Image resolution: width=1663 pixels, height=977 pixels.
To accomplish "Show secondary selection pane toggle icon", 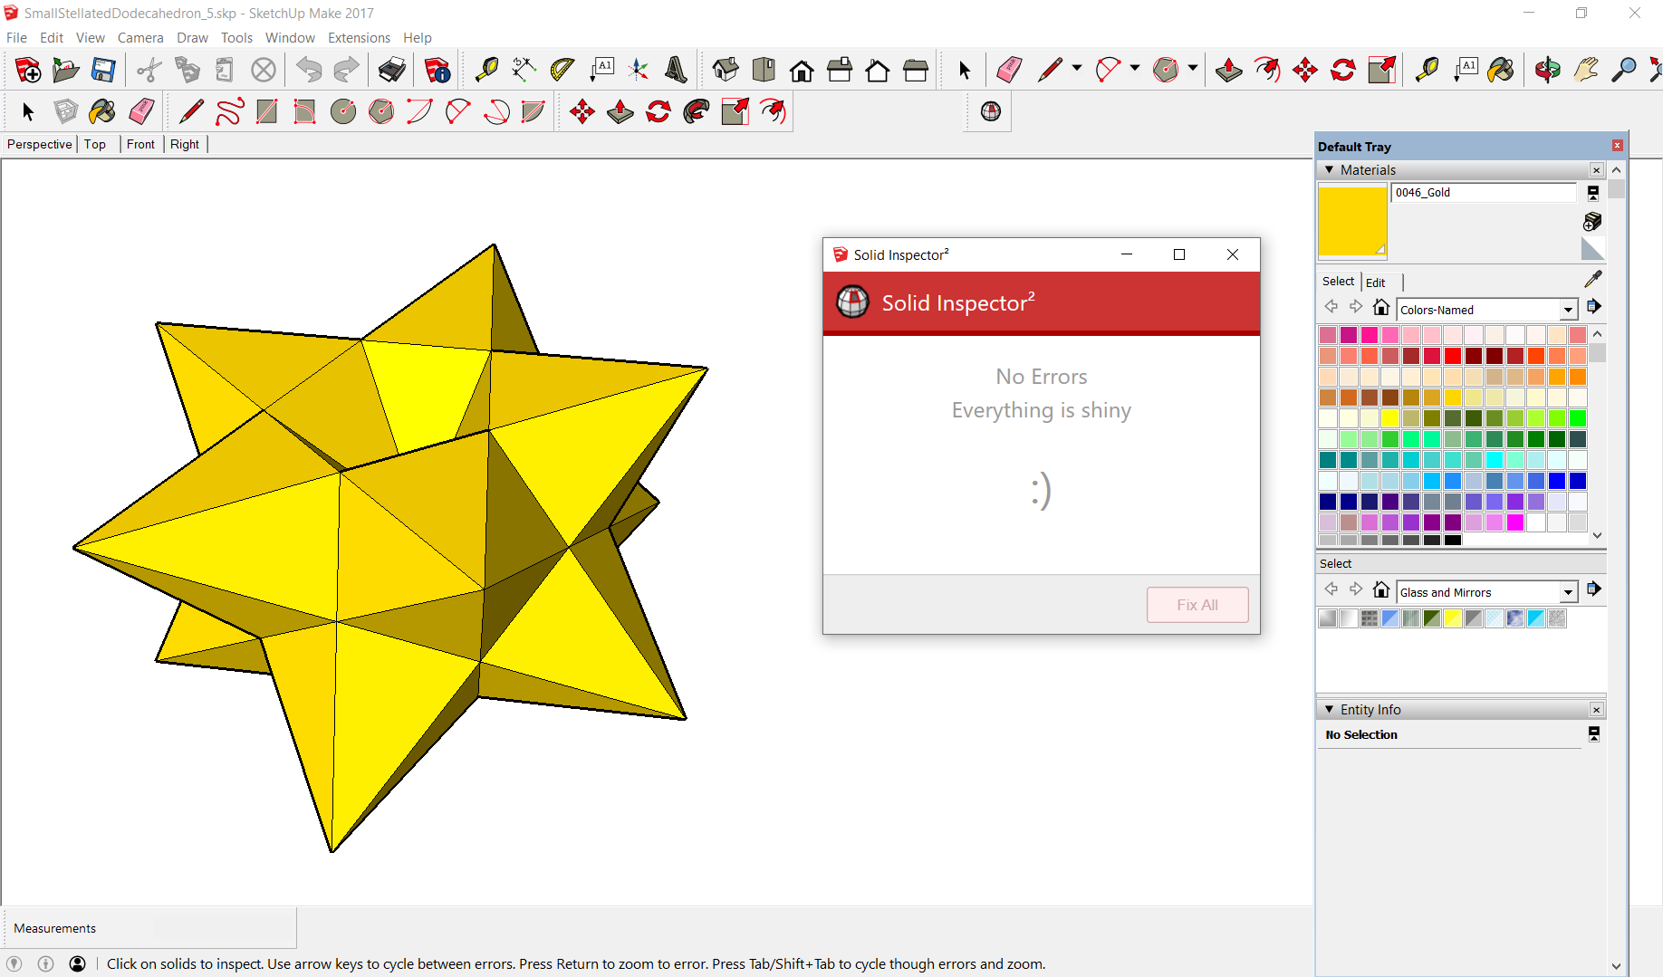I will (1593, 193).
